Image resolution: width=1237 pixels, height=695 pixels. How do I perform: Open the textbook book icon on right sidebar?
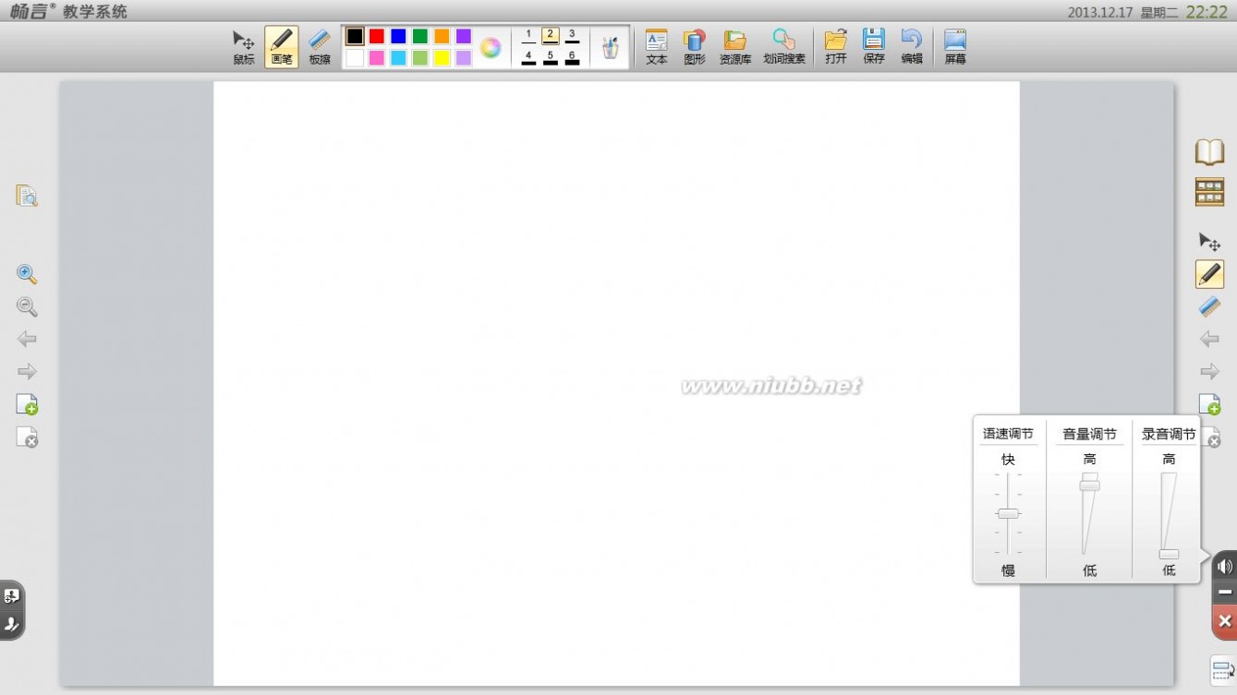click(x=1209, y=152)
